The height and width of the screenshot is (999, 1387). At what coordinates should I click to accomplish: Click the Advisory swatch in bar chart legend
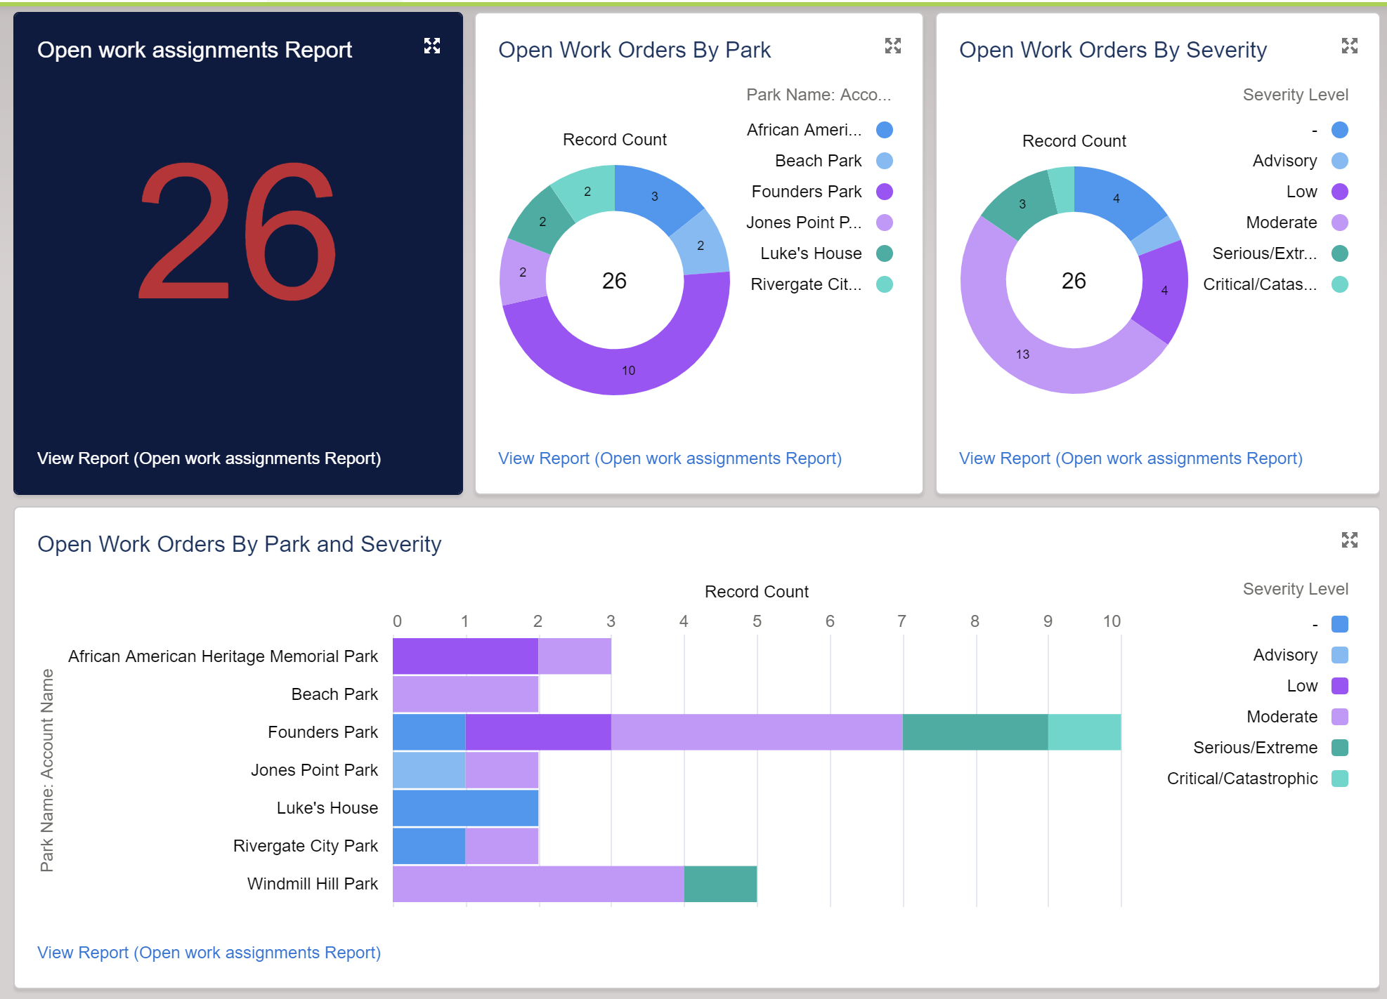pyautogui.click(x=1340, y=655)
